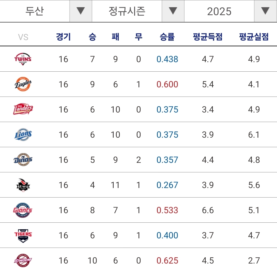Click the LG Twins team logo
This screenshot has width=277, height=272.
click(x=23, y=59)
